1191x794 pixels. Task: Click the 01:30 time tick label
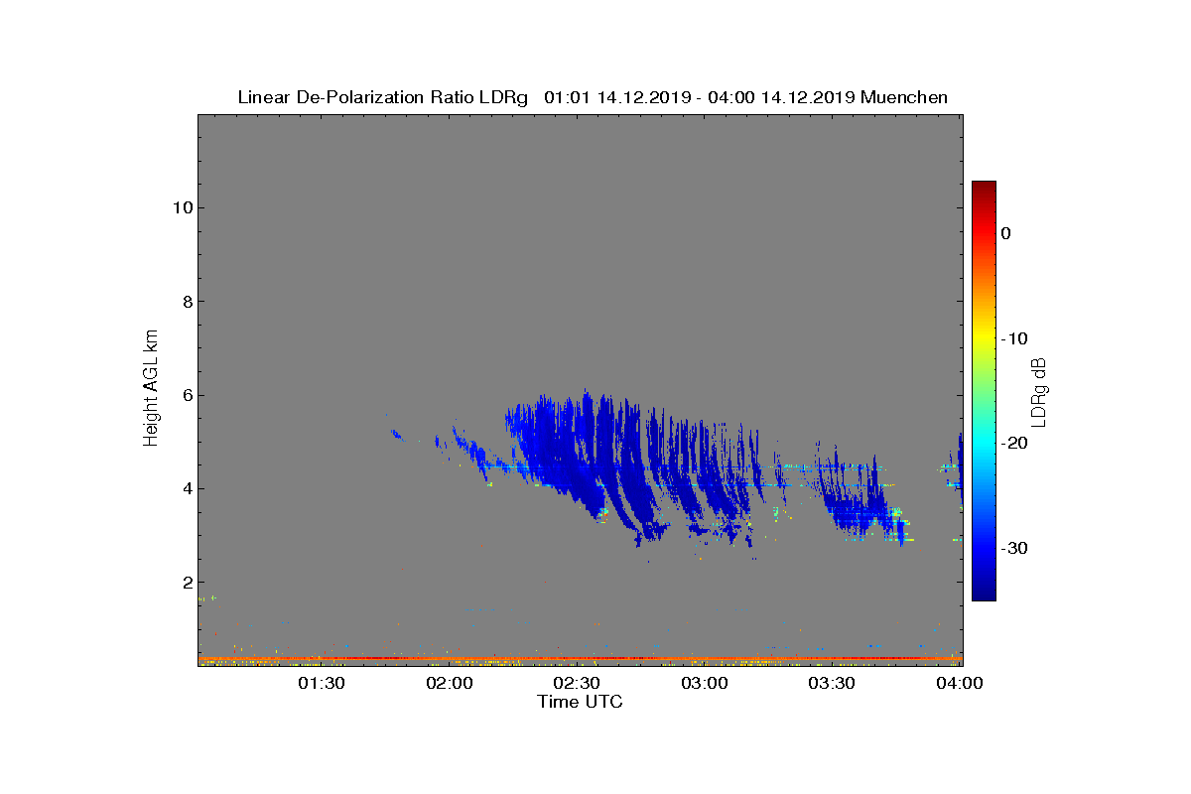[324, 683]
